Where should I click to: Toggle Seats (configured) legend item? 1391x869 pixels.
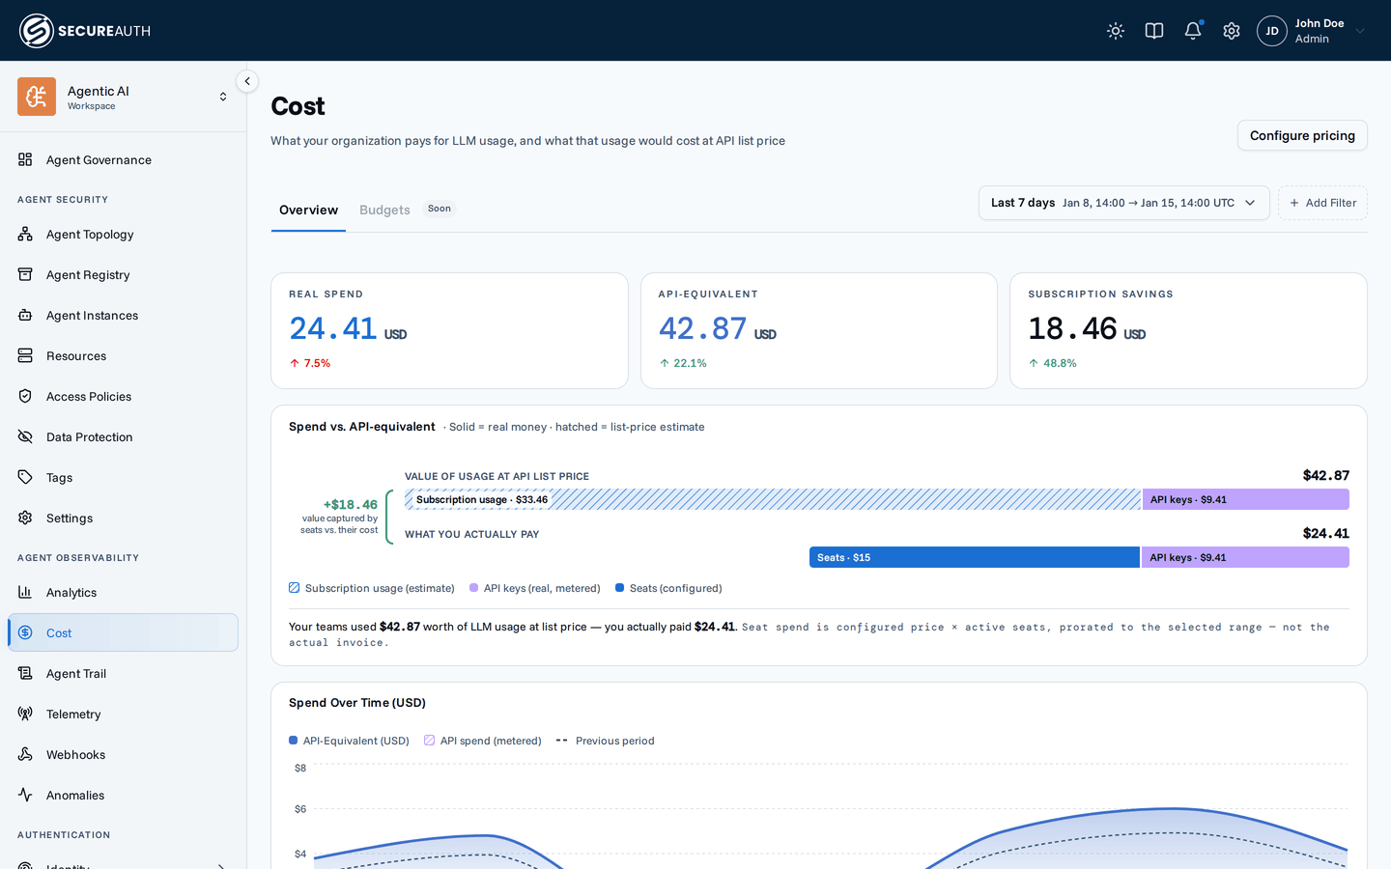coord(668,588)
